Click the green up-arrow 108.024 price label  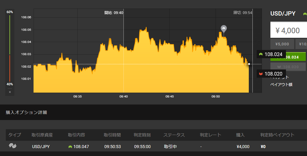[271, 54]
